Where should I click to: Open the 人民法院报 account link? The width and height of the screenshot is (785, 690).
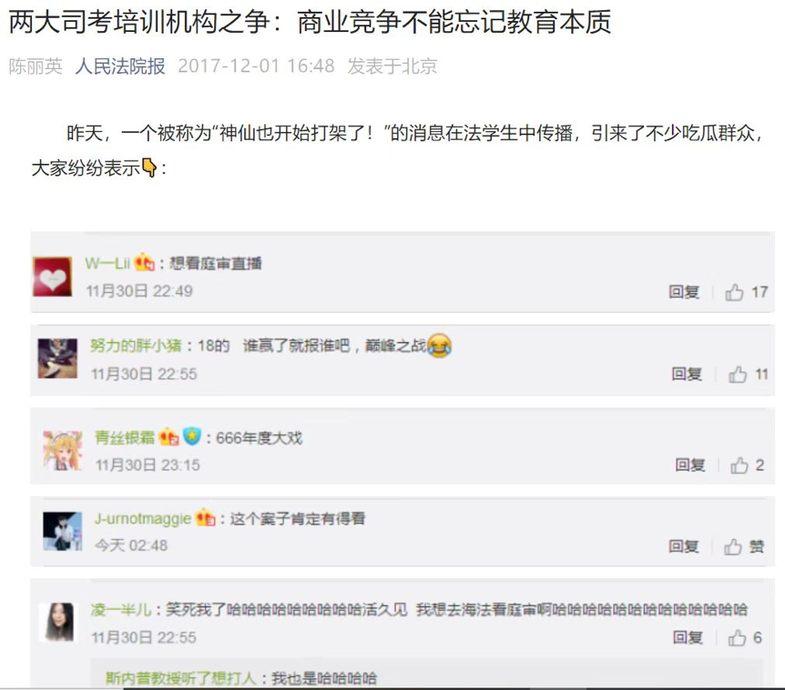120,66
